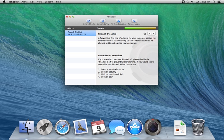This screenshot has width=224, height=140.
Task: Click the 4Shadow camera icon in Dock
Action: tap(153, 127)
